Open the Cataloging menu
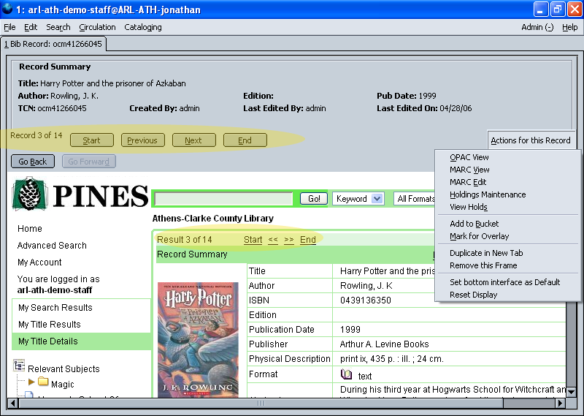 click(x=143, y=27)
